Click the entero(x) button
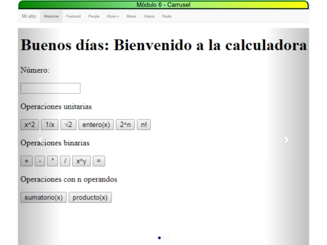Screen dimensions: 327x245 pos(96,125)
